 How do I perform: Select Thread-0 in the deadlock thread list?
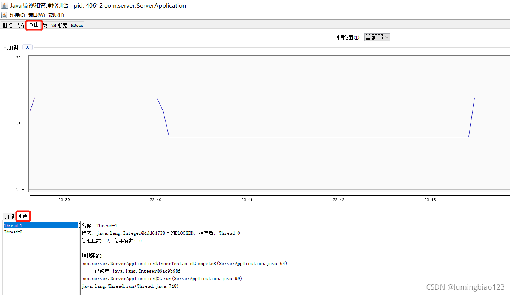(12, 232)
